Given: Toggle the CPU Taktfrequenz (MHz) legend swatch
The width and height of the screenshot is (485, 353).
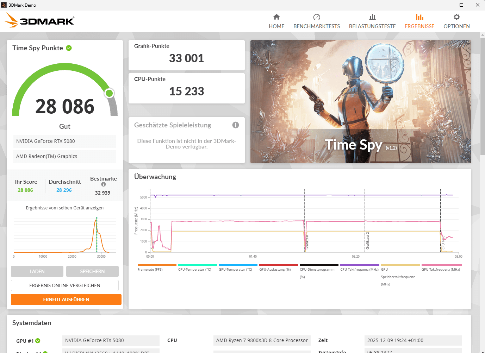Looking at the screenshot, I should (x=360, y=265).
